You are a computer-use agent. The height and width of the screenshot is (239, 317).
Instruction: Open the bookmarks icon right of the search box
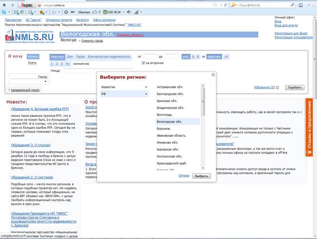301,5
